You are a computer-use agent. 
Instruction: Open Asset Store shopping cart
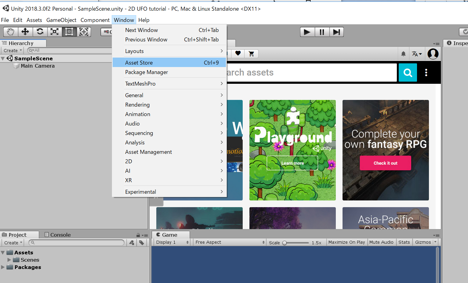(252, 54)
